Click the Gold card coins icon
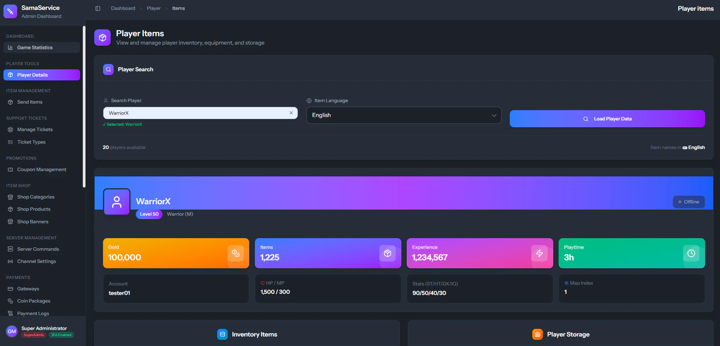Screen dimensions: 720x346 pos(236,253)
